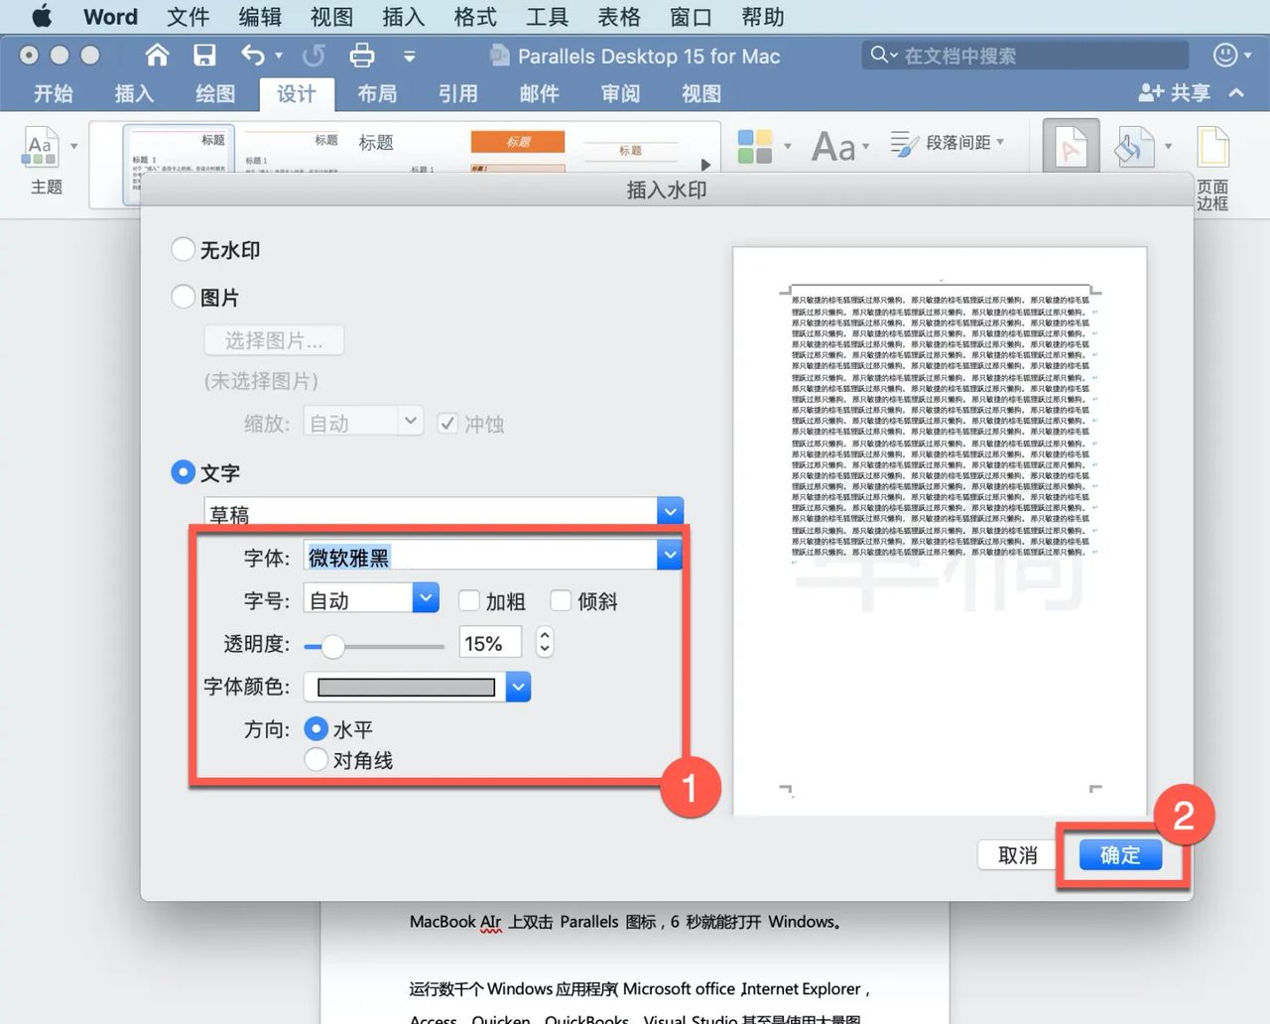
Task: Click the Home icon in the quick toolbar
Action: (x=156, y=56)
